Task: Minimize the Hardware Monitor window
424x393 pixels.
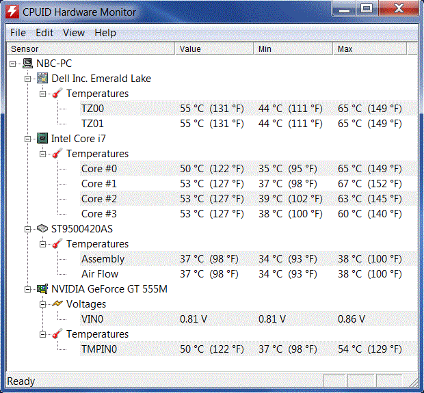Action: tap(344, 9)
